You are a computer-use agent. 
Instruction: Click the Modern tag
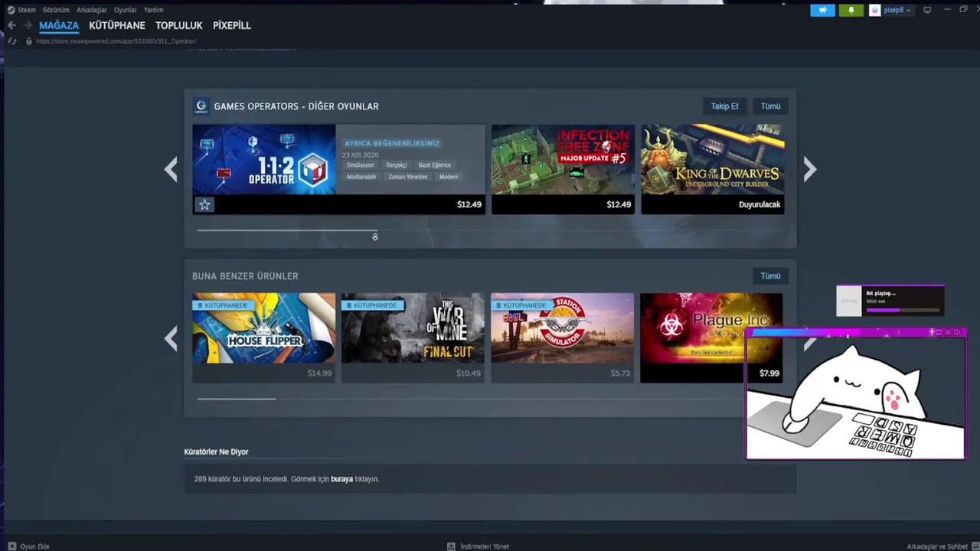point(449,177)
